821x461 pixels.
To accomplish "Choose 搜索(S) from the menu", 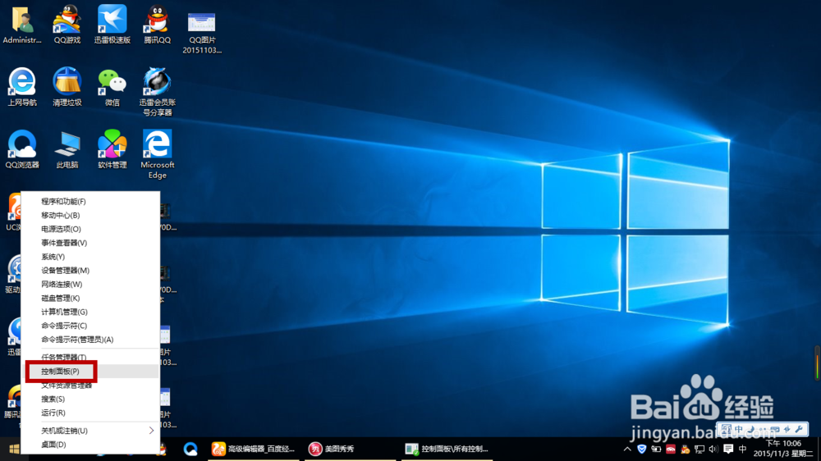I will 90,399.
